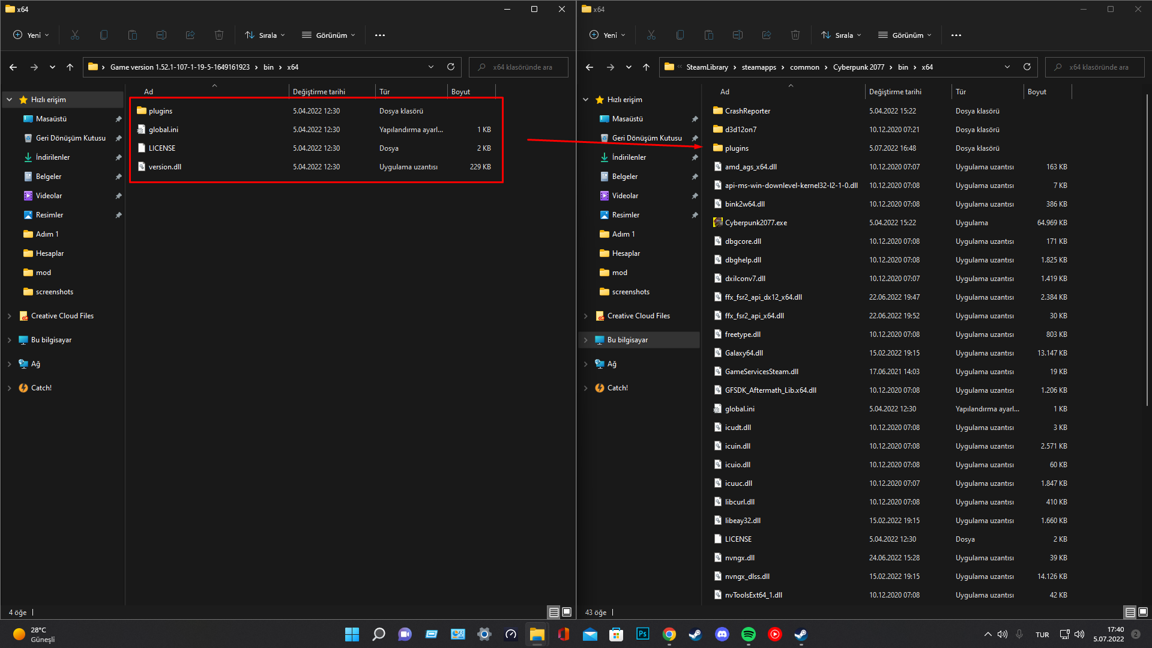Open address bar history dropdown in right window
The width and height of the screenshot is (1152, 648).
1007,67
